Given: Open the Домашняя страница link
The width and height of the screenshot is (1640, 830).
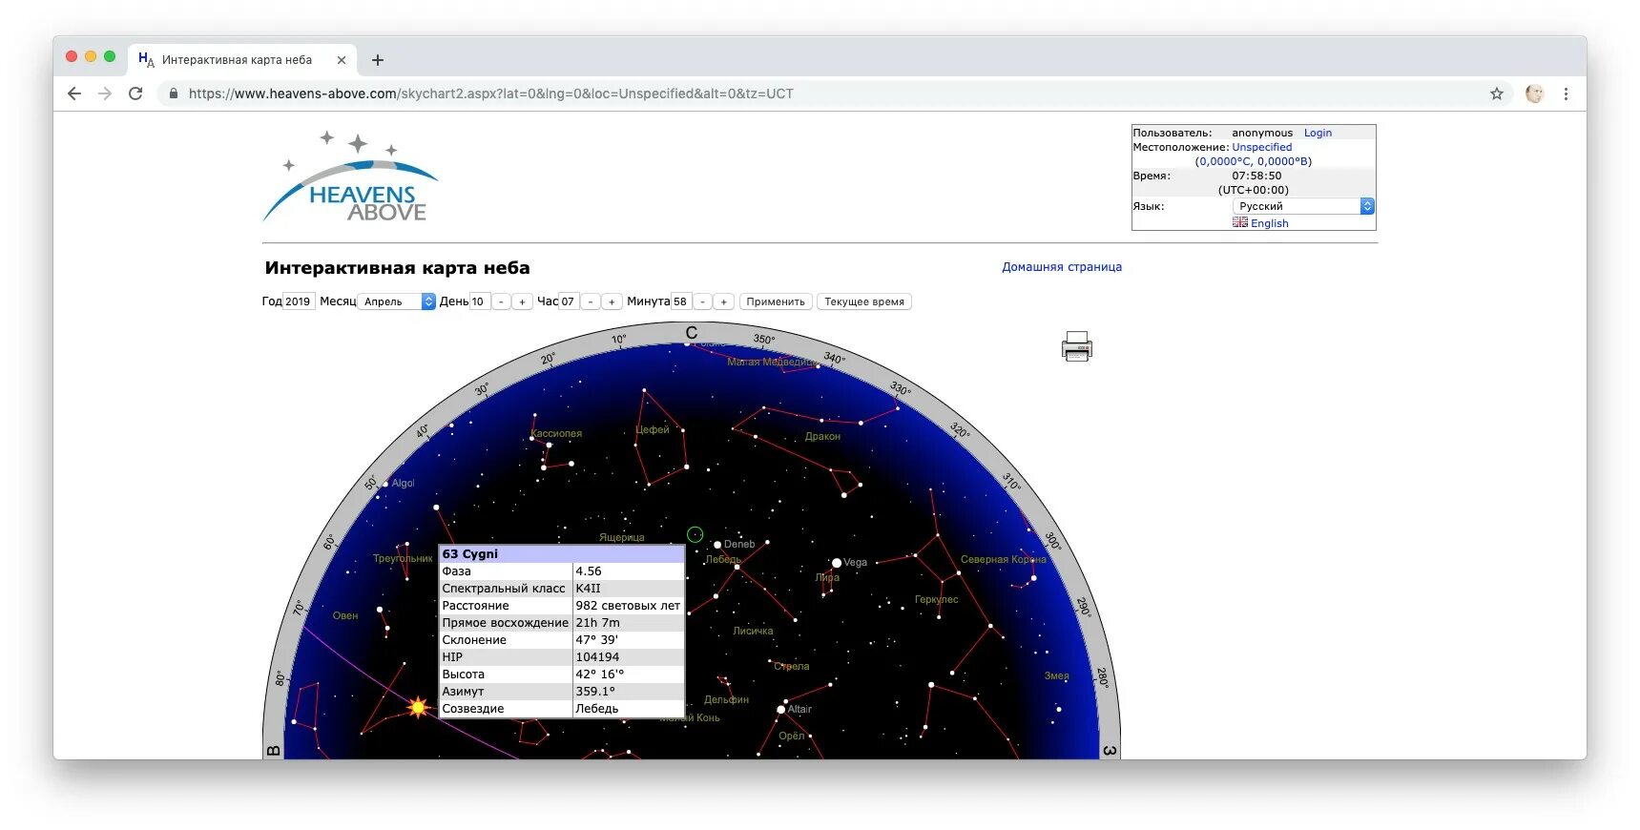Looking at the screenshot, I should (x=1062, y=267).
